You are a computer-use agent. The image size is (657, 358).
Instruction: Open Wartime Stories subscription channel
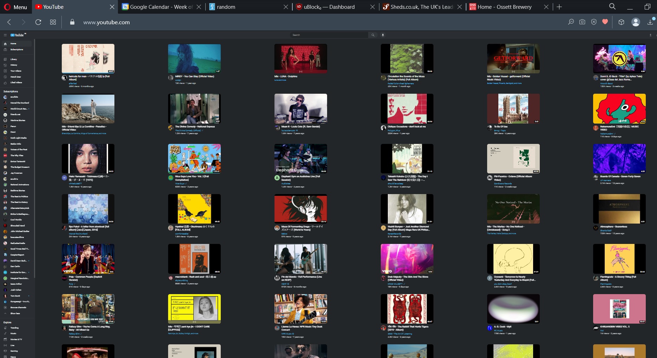point(17,120)
